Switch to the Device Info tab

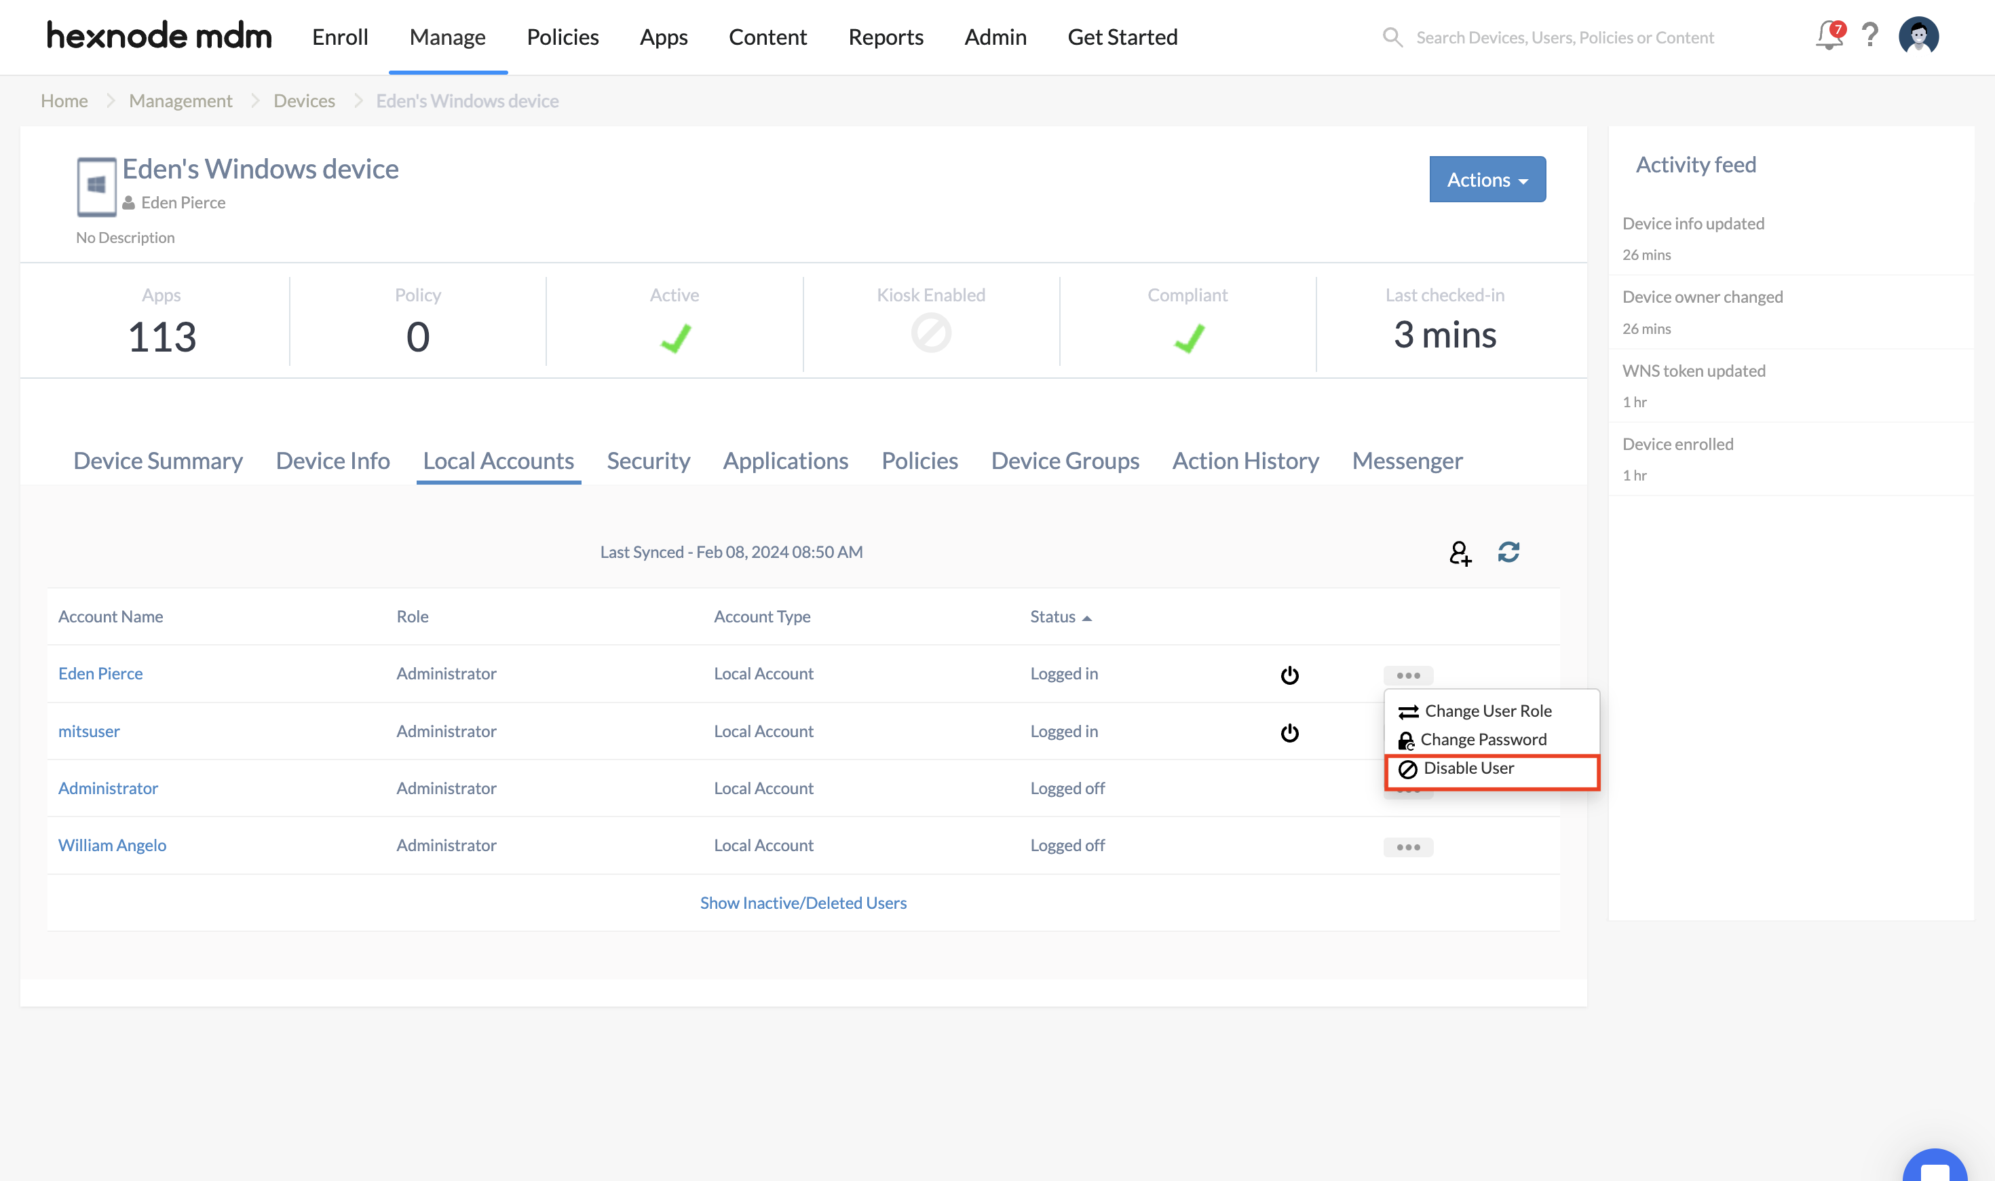pos(332,461)
